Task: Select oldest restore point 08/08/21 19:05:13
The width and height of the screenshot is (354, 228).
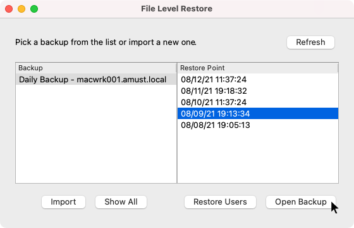Action: [258, 125]
